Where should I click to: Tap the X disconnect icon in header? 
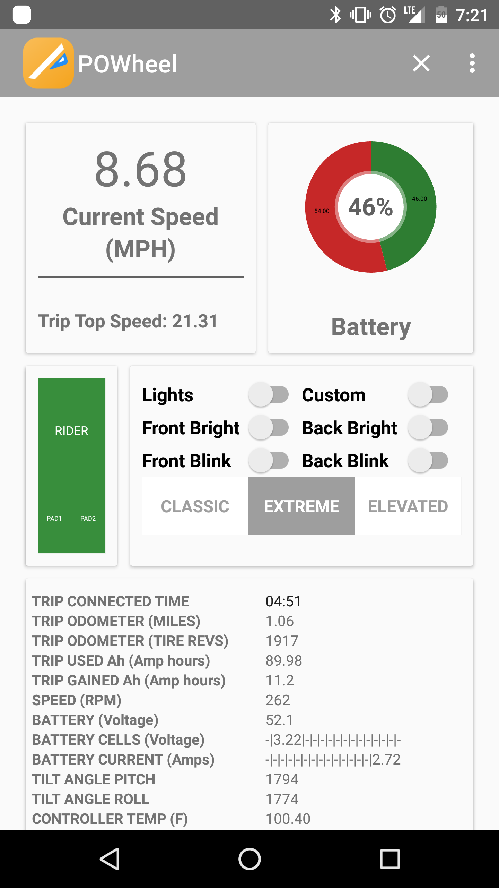click(421, 63)
